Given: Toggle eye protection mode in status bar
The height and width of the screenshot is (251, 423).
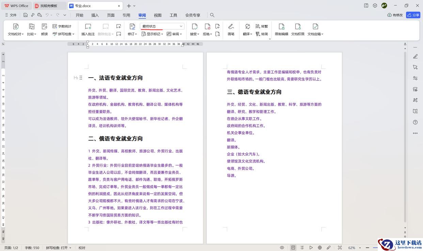Looking at the screenshot, I should click(x=282, y=248).
